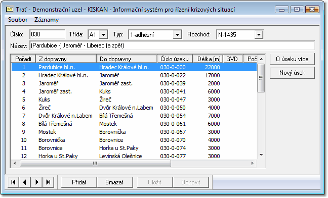328x198 pixels.
Task: Click the Obnovit button
Action: [x=191, y=182]
